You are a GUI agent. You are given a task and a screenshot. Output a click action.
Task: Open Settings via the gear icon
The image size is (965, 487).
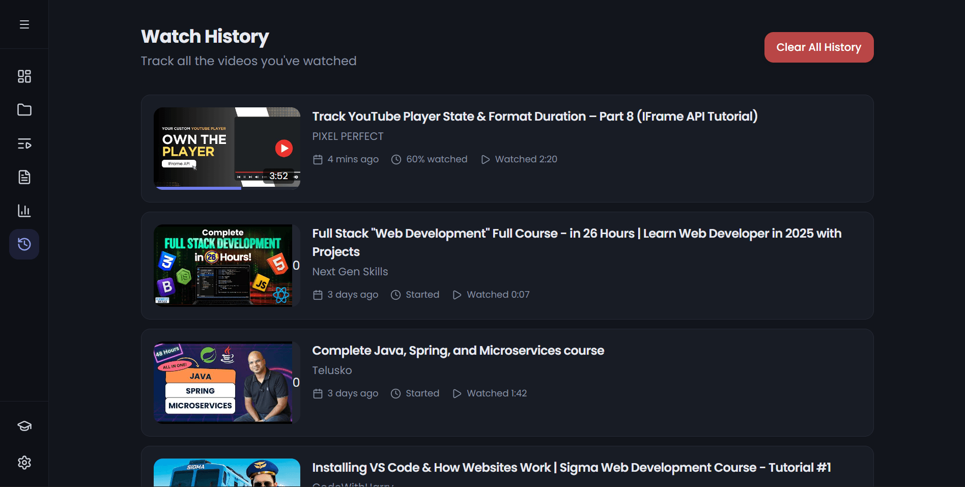pos(24,463)
